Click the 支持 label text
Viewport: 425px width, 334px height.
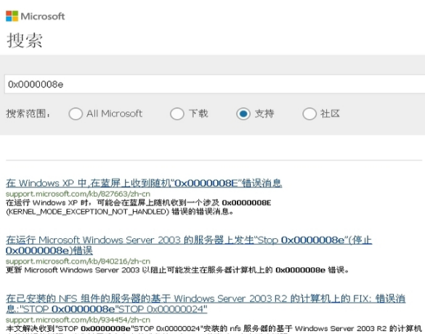click(264, 113)
